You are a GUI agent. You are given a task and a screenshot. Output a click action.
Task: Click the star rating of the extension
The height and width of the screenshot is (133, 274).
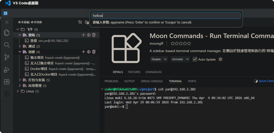[x=181, y=43]
